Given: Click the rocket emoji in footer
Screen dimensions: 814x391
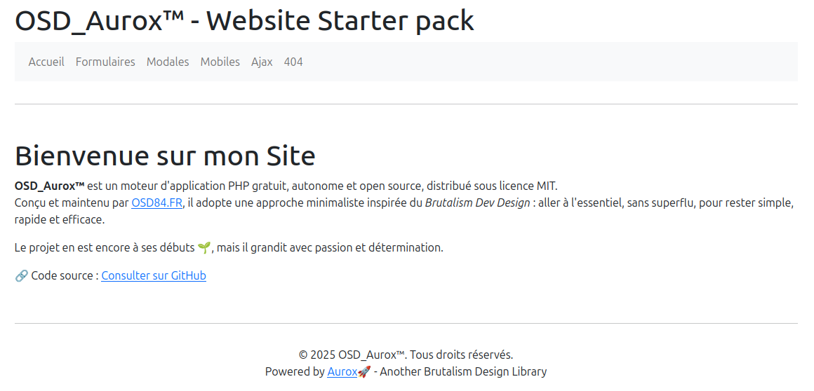Looking at the screenshot, I should tap(364, 371).
